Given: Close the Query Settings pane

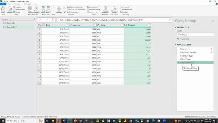Looking at the screenshot, I should click(213, 21).
